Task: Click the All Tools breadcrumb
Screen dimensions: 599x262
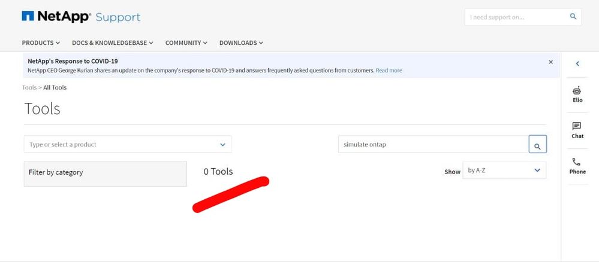Action: click(x=55, y=87)
